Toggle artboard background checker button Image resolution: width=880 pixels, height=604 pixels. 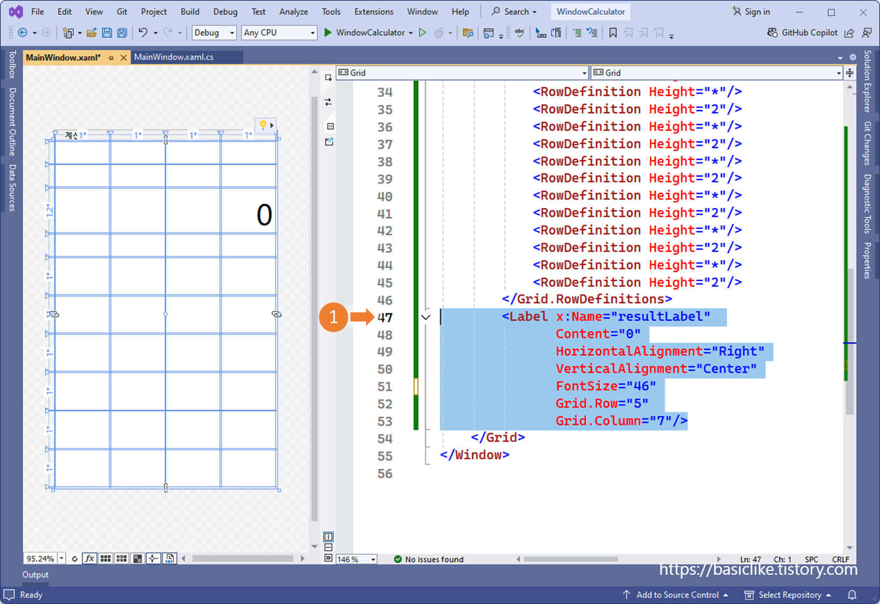click(x=138, y=558)
